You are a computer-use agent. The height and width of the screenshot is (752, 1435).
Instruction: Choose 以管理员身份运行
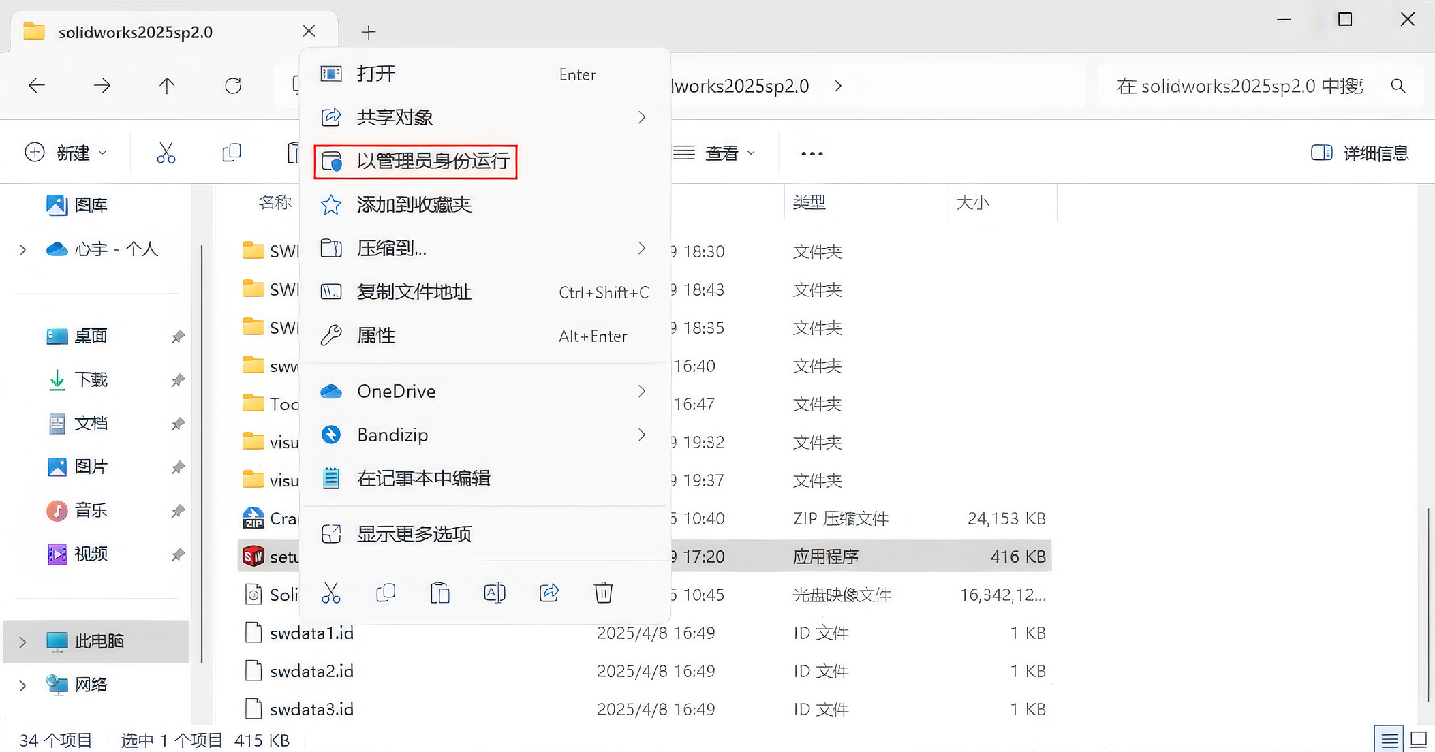(x=416, y=161)
